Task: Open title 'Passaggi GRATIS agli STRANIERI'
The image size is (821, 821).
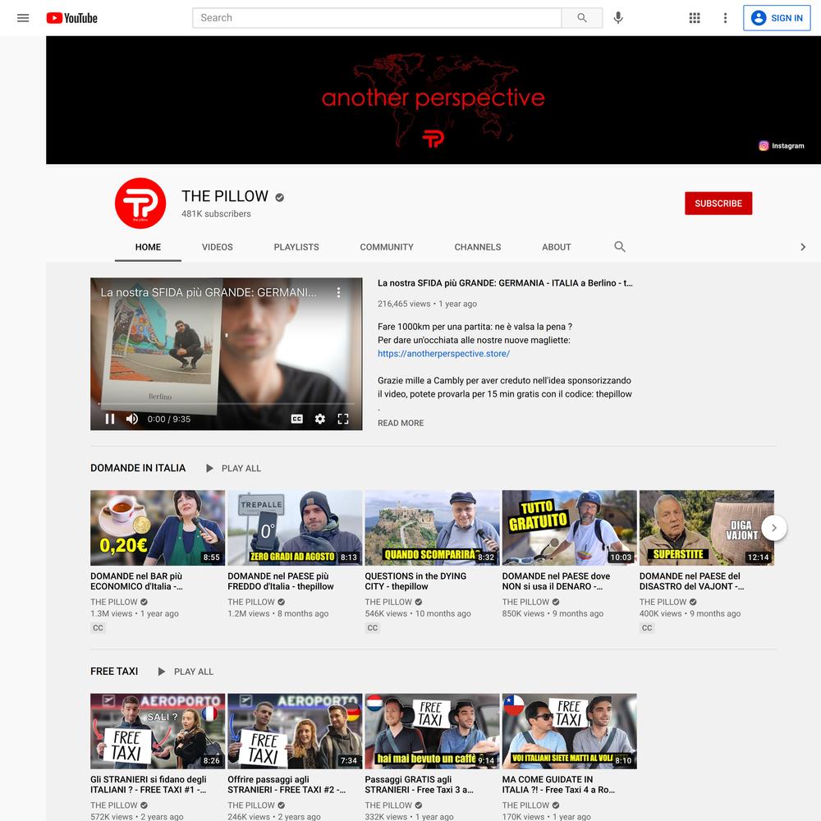Action: point(420,784)
